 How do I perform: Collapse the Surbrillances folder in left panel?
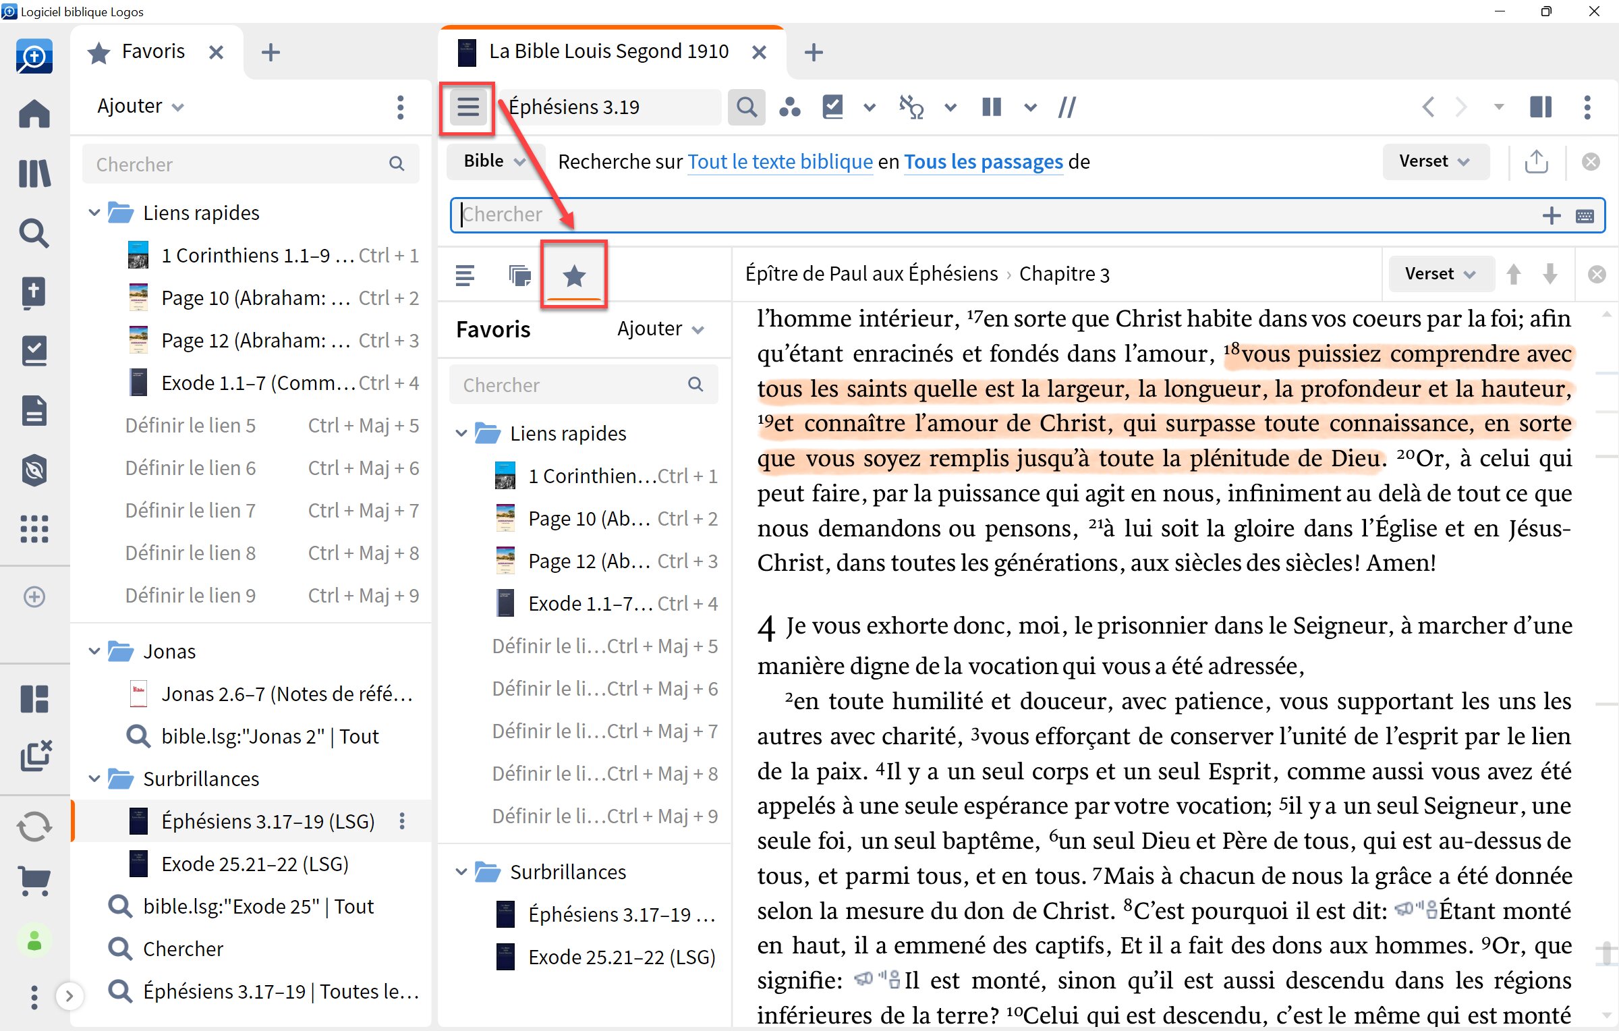(94, 779)
